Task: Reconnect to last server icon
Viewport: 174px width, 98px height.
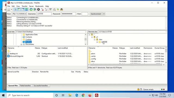Action: 46,10
